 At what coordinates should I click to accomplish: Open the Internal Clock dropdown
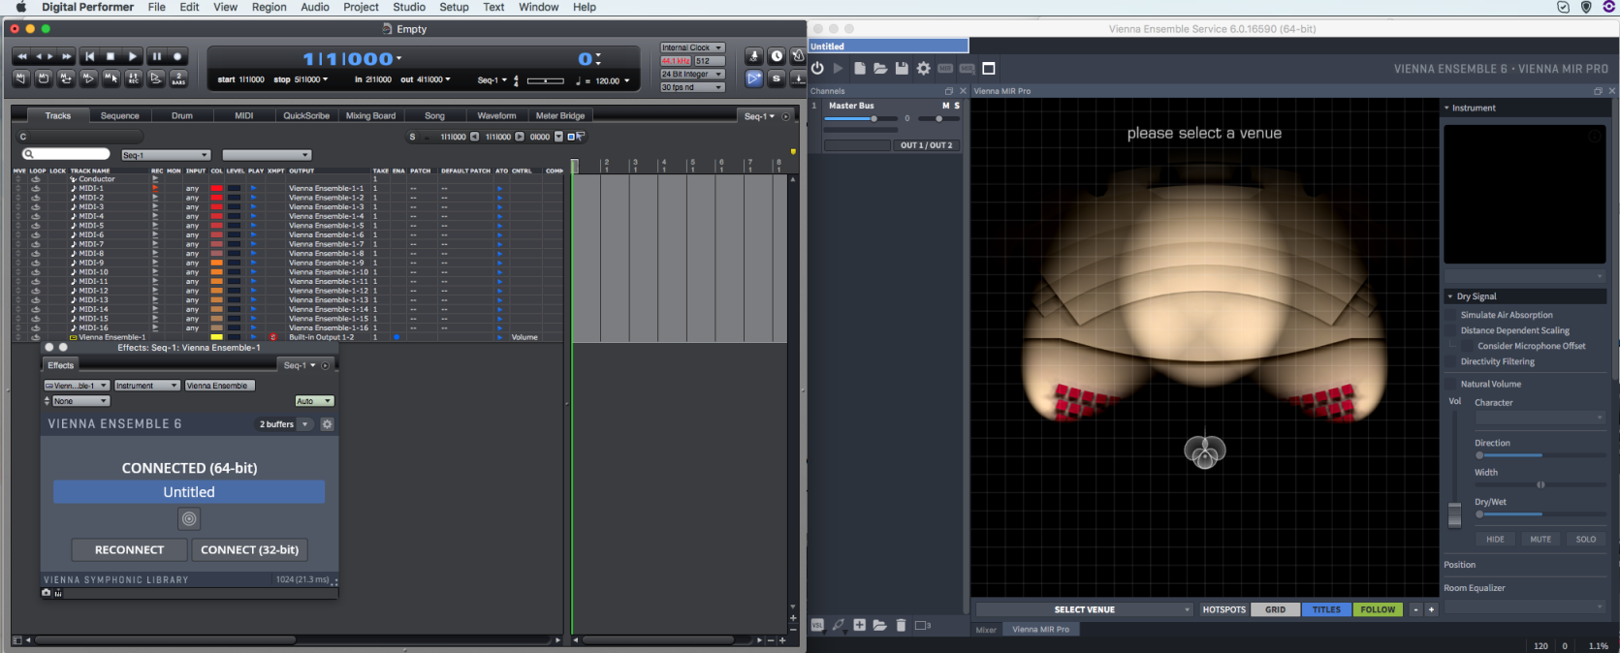click(x=692, y=47)
